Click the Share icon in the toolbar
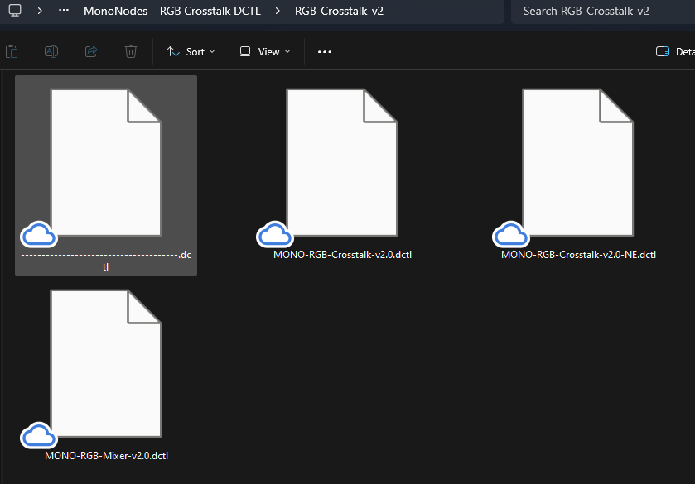This screenshot has width=695, height=484. (x=91, y=51)
